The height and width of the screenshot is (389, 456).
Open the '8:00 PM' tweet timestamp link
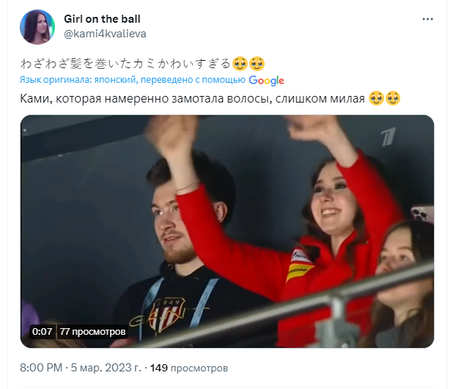pos(41,368)
